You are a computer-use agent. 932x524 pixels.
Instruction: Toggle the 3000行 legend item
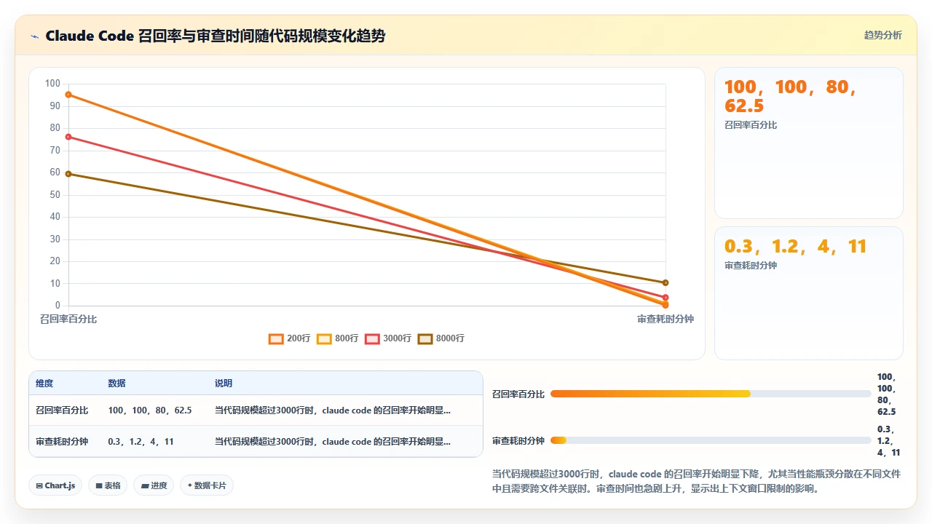pyautogui.click(x=388, y=338)
